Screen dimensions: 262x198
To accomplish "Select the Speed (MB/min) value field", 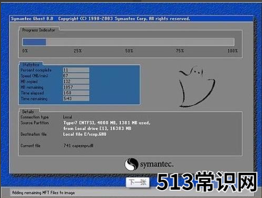I will [x=76, y=76].
